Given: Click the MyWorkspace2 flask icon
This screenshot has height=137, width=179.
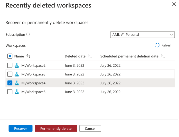Looking at the screenshot, I should [17, 65].
